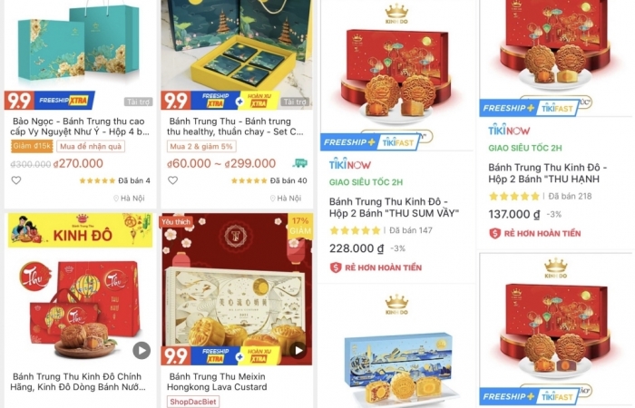
Task: Click Rẻ Hơn Hoàn Tiền shield icon at 228.000 đ
Action: tap(336, 267)
